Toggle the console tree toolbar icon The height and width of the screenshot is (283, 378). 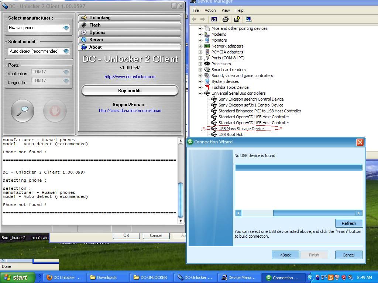coord(214,19)
